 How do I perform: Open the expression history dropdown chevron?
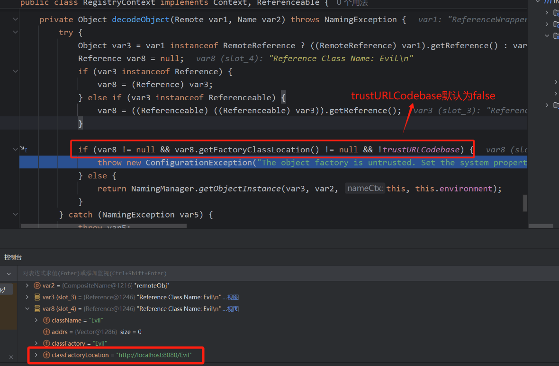click(x=9, y=273)
